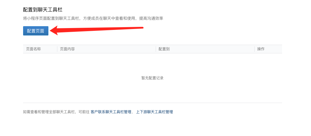Click the blue 配置页面 button

pyautogui.click(x=36, y=31)
